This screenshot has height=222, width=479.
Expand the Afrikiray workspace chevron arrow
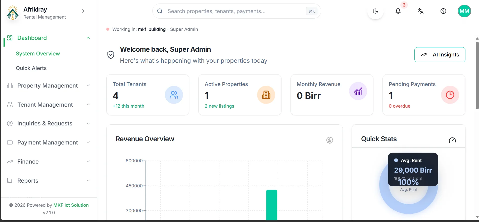point(83,11)
